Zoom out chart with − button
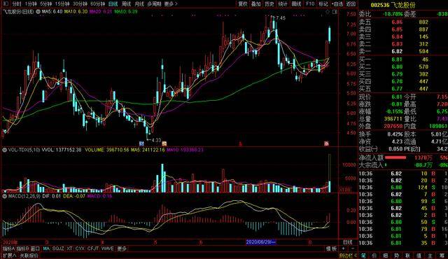Viewport: 448px width, 259px height. point(353,248)
